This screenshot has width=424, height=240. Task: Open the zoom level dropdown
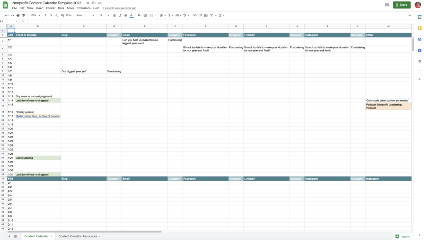(x=35, y=15)
